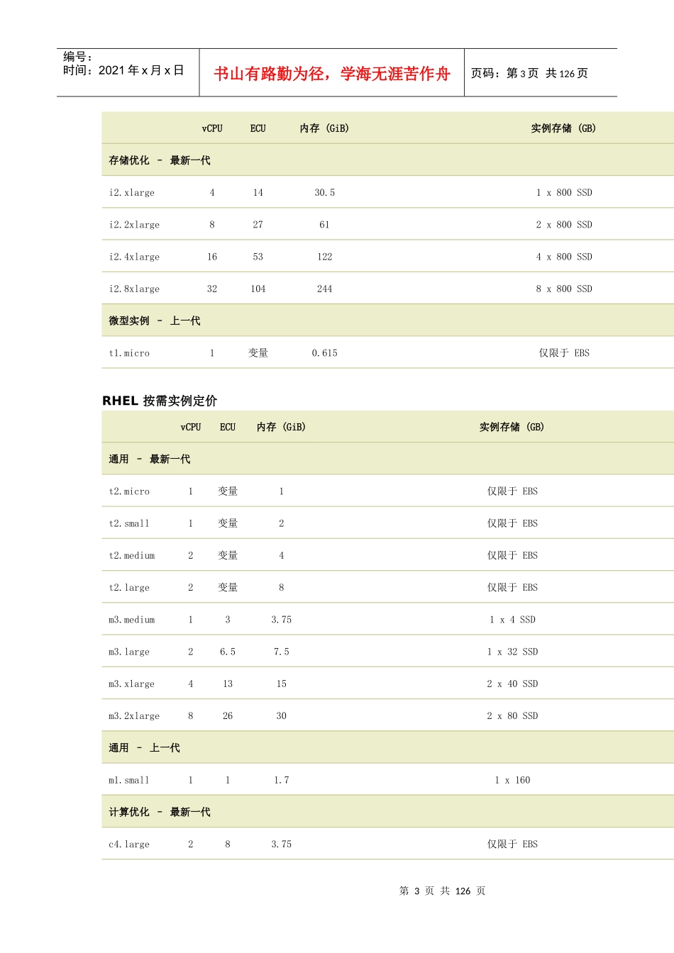The width and height of the screenshot is (674, 953).
Task: Select the 微型实例 - 上一代 section header
Action: click(155, 321)
